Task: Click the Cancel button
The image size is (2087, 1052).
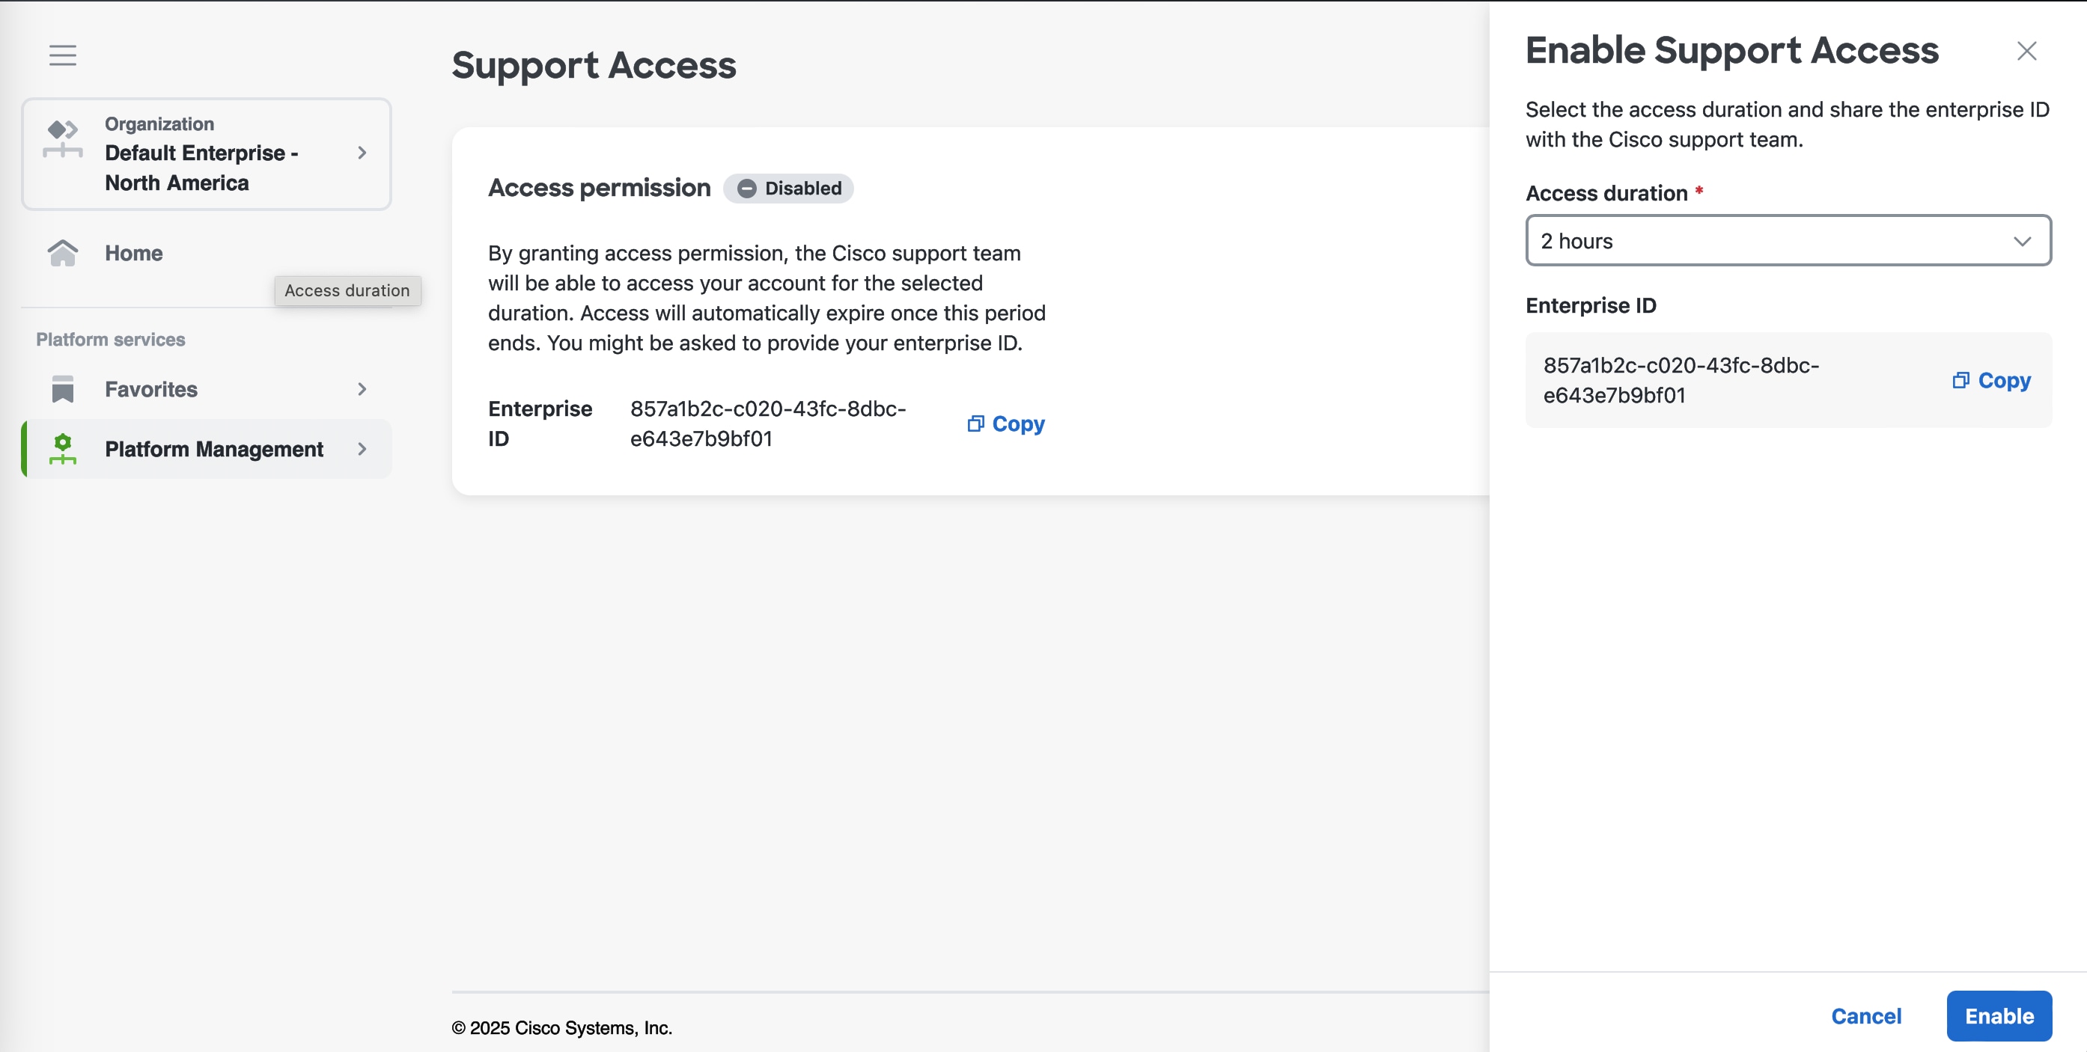Action: (1866, 1015)
